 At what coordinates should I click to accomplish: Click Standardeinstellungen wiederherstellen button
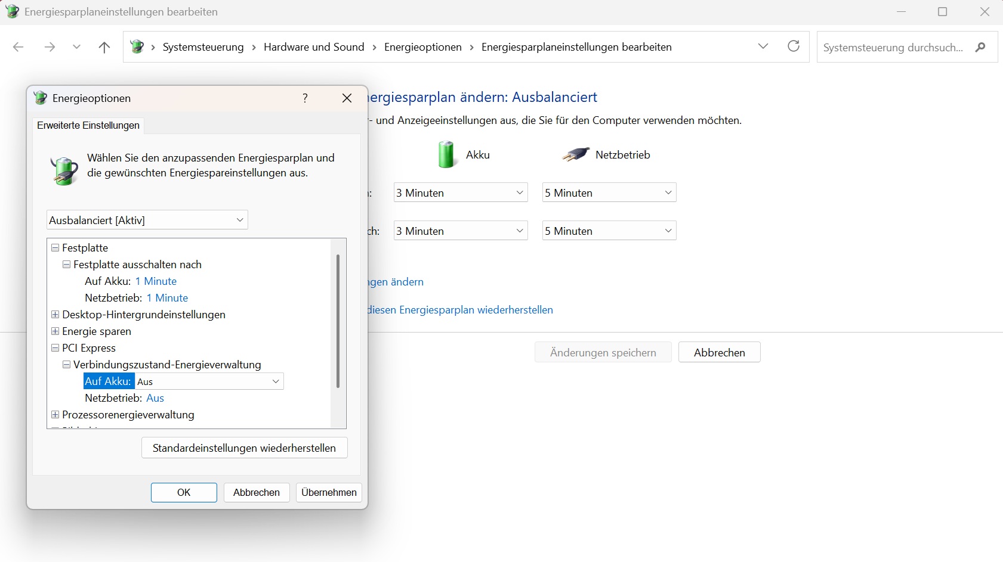pyautogui.click(x=244, y=448)
